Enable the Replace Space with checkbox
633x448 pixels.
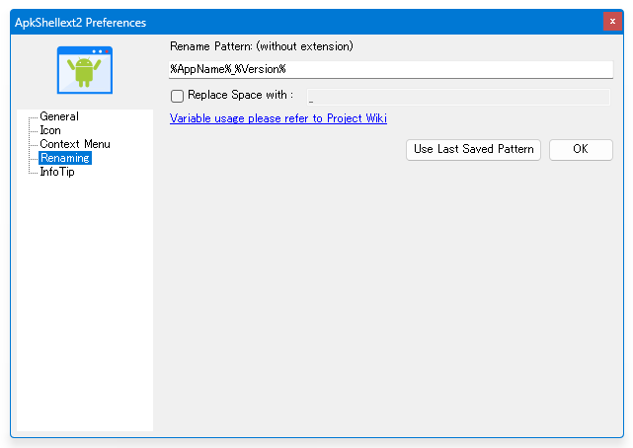(177, 96)
